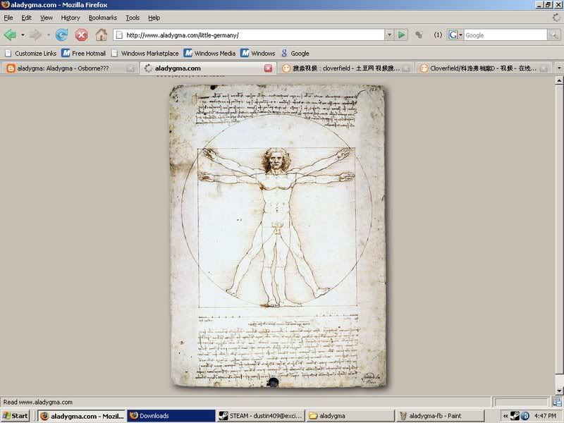Click the Back navigation arrow
This screenshot has width=564, height=423.
point(10,35)
